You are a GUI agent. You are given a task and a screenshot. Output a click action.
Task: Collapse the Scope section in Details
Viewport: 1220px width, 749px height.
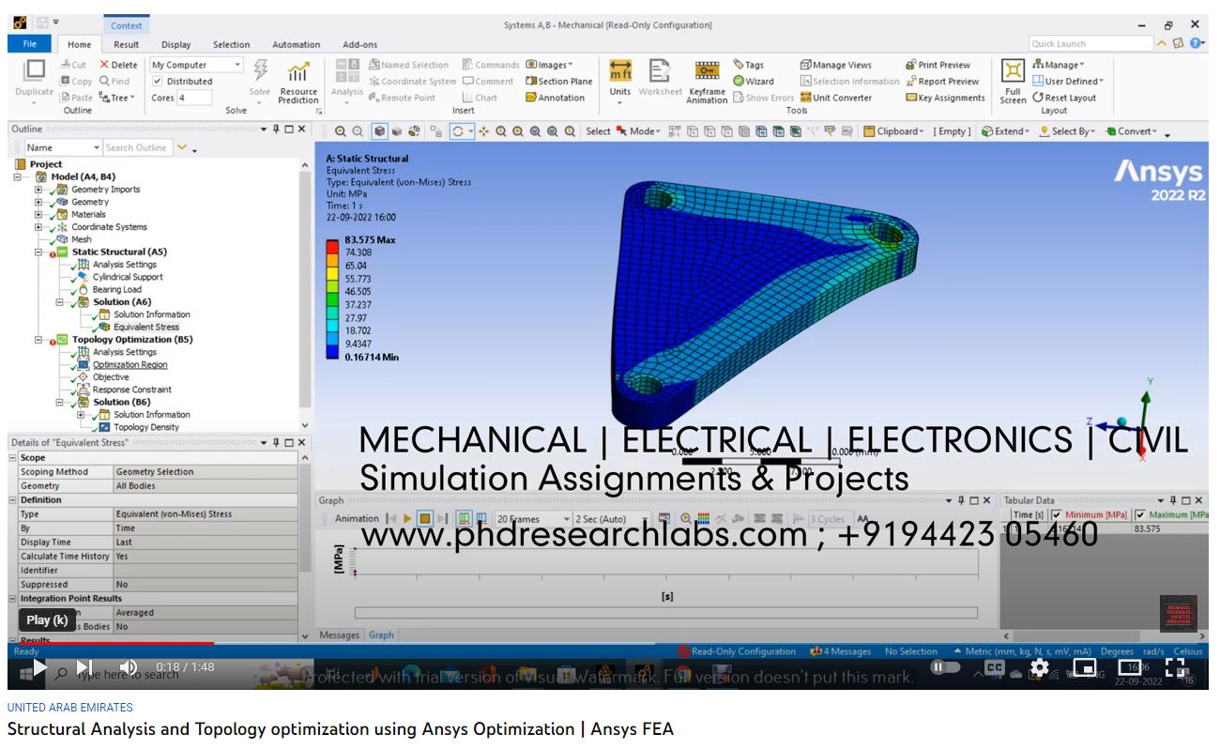13,458
